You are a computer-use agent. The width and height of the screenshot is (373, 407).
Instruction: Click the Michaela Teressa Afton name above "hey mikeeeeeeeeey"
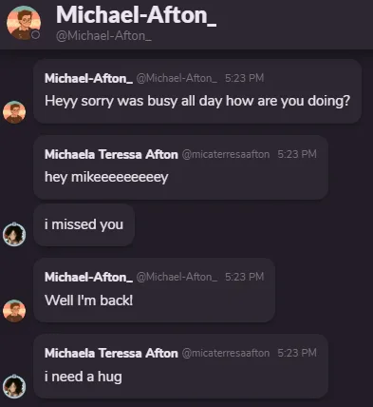[111, 154]
